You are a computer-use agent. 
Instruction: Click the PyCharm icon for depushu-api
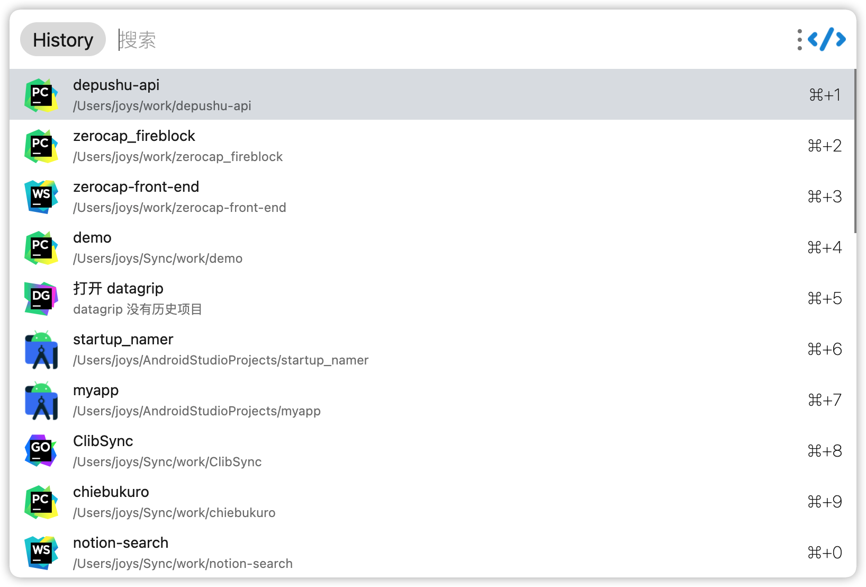[x=41, y=95]
